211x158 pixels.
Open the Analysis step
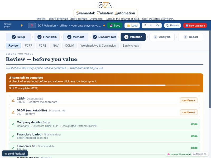tap(162, 37)
